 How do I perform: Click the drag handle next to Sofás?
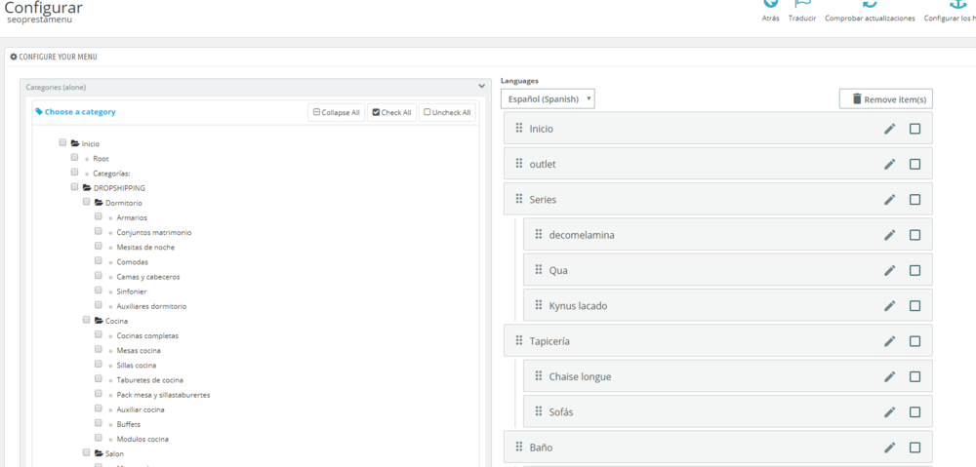pos(539,411)
